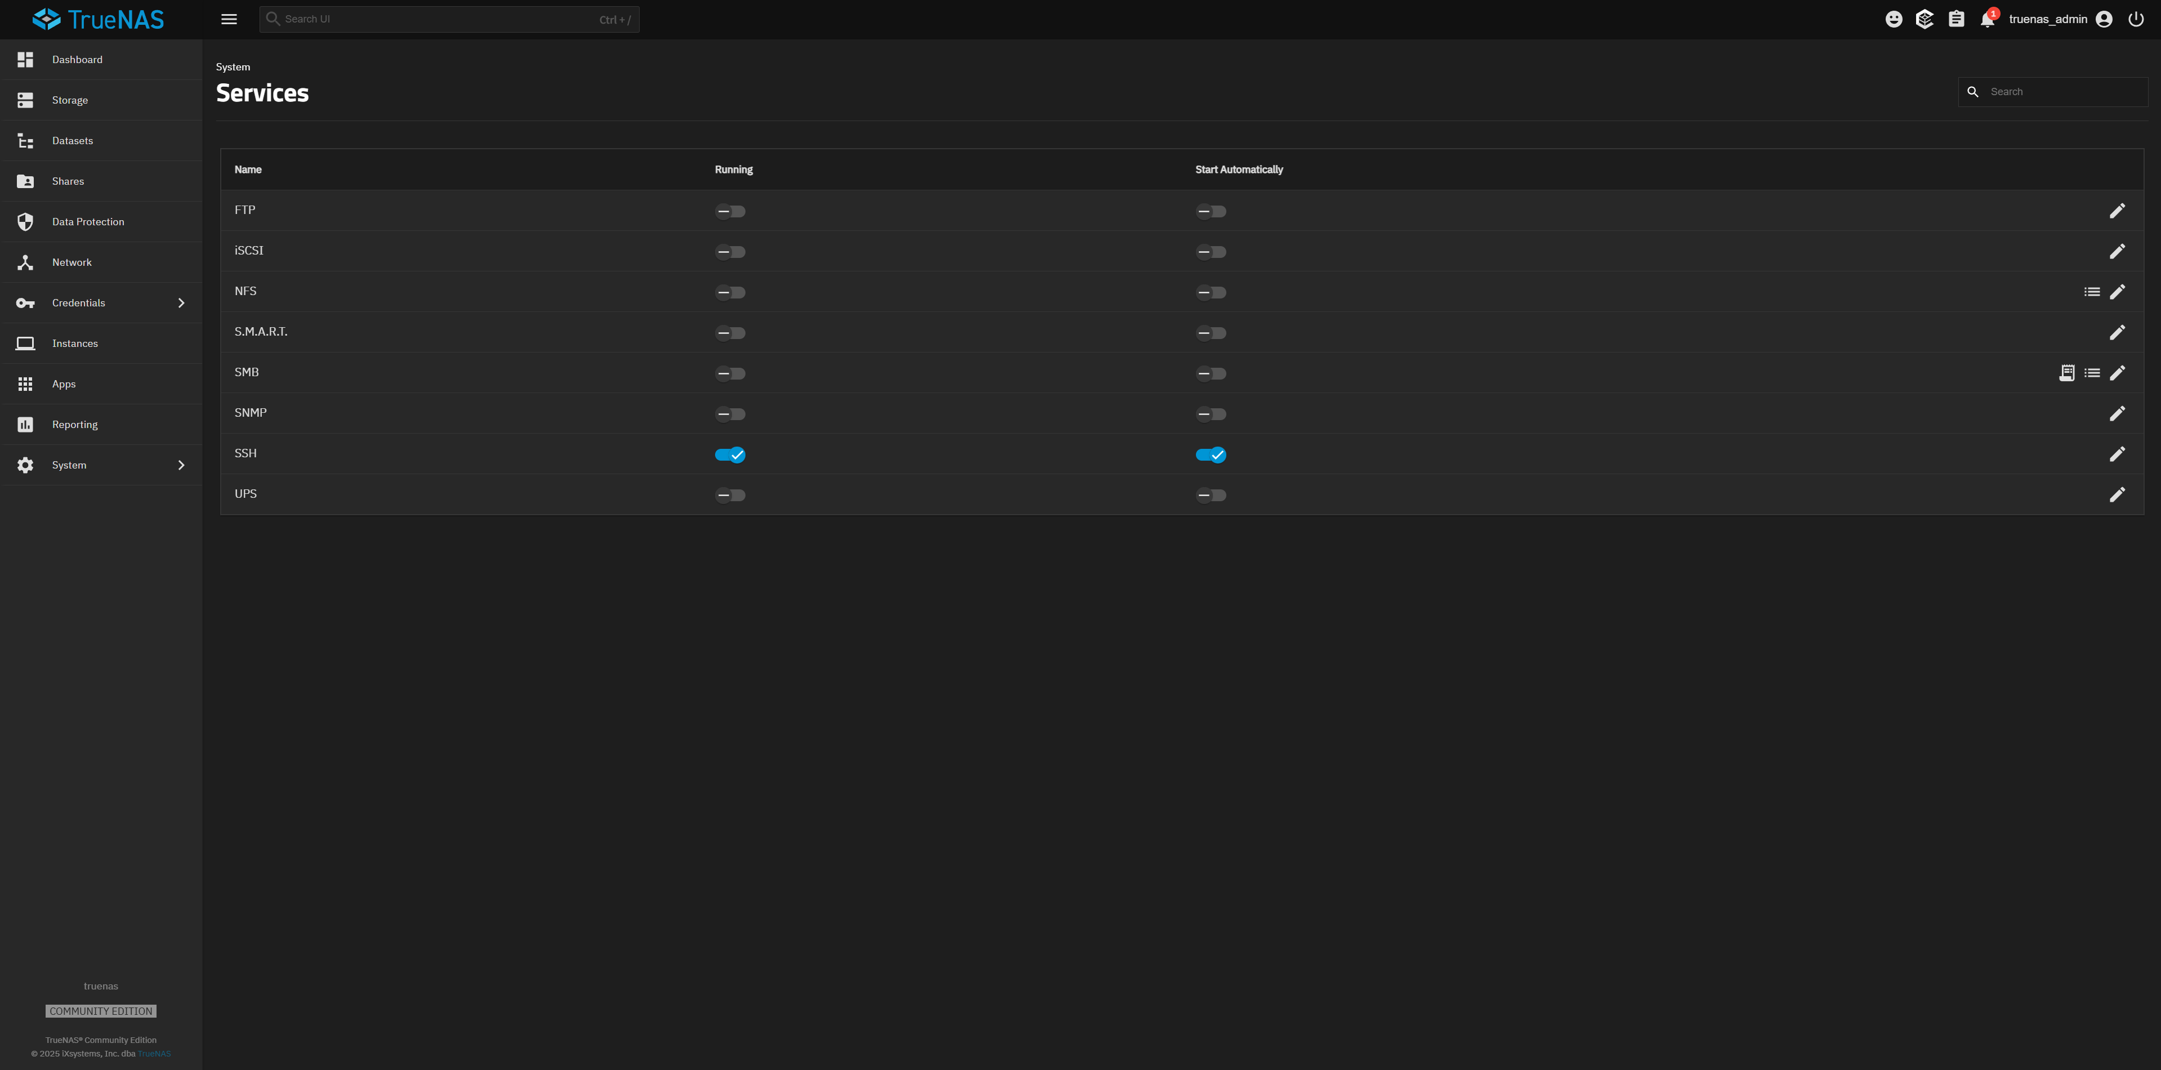Enable FTP Start Automatically toggle

click(x=1211, y=212)
